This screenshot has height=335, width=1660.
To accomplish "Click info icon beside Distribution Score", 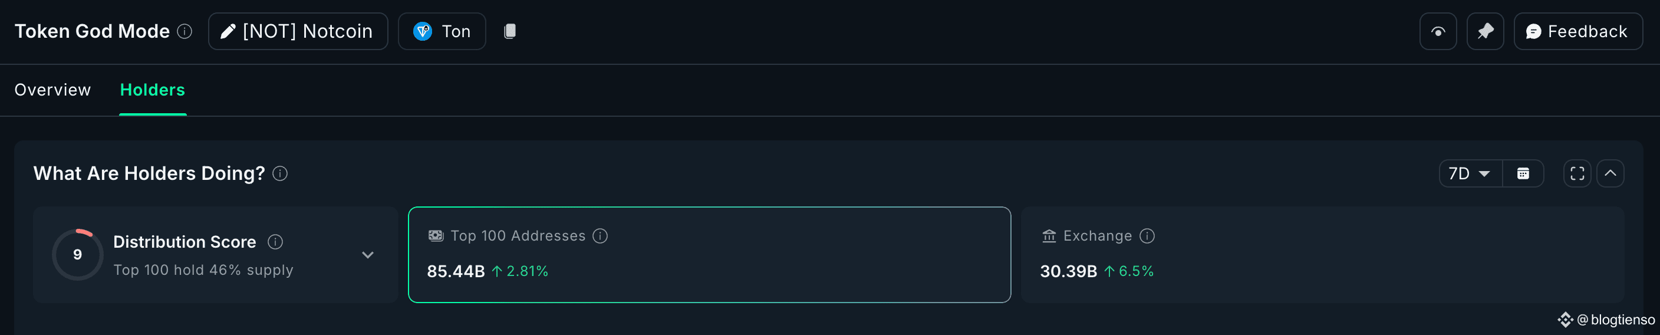I will (x=275, y=242).
